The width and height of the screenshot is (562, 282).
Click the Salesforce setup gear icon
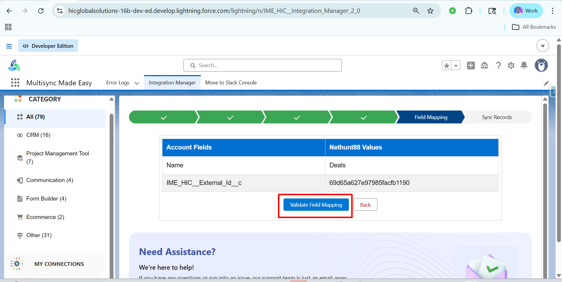[511, 65]
